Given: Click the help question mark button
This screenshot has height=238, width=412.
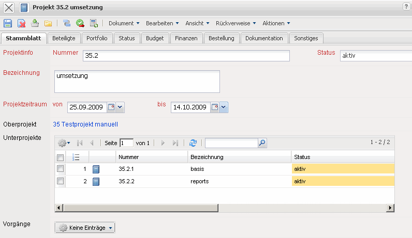Looking at the screenshot, I should click(x=406, y=6).
